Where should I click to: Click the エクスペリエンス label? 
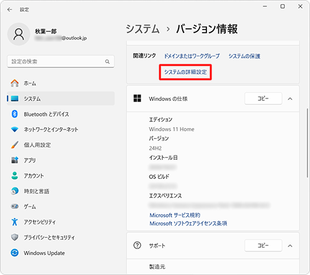[x=166, y=196]
